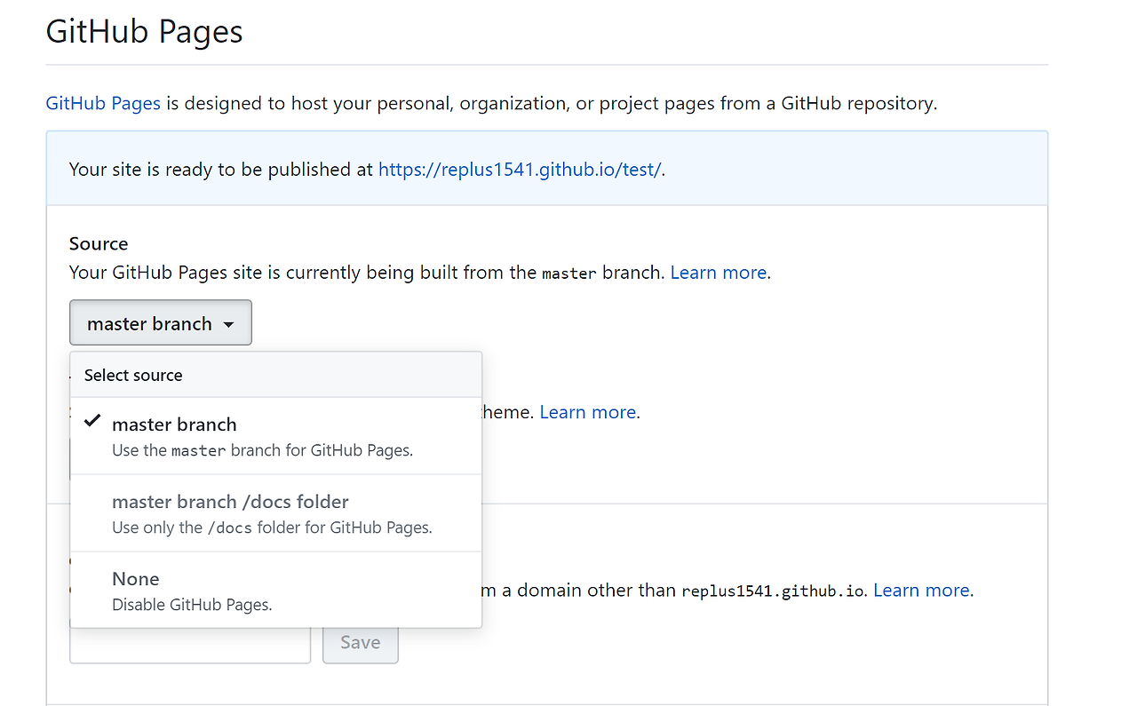Click the "Select source" menu header

pyautogui.click(x=133, y=376)
